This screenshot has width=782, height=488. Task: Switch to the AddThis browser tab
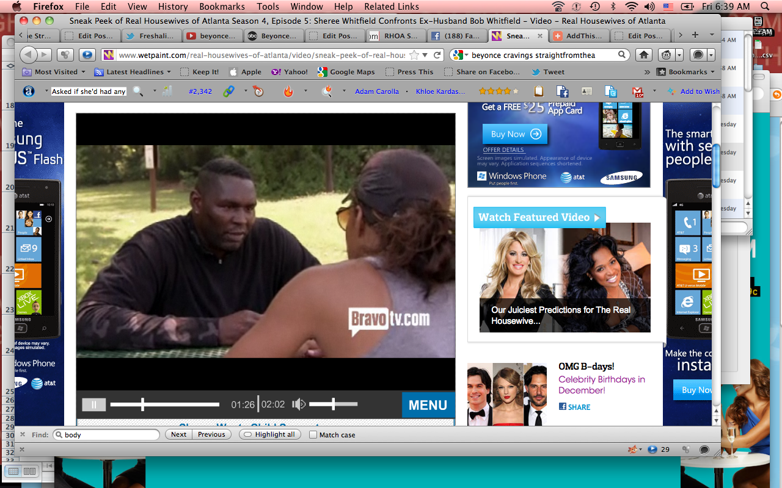click(579, 36)
